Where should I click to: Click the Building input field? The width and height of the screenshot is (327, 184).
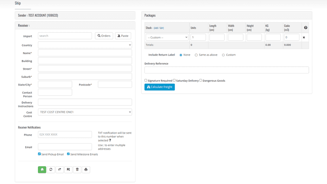(x=85, y=61)
